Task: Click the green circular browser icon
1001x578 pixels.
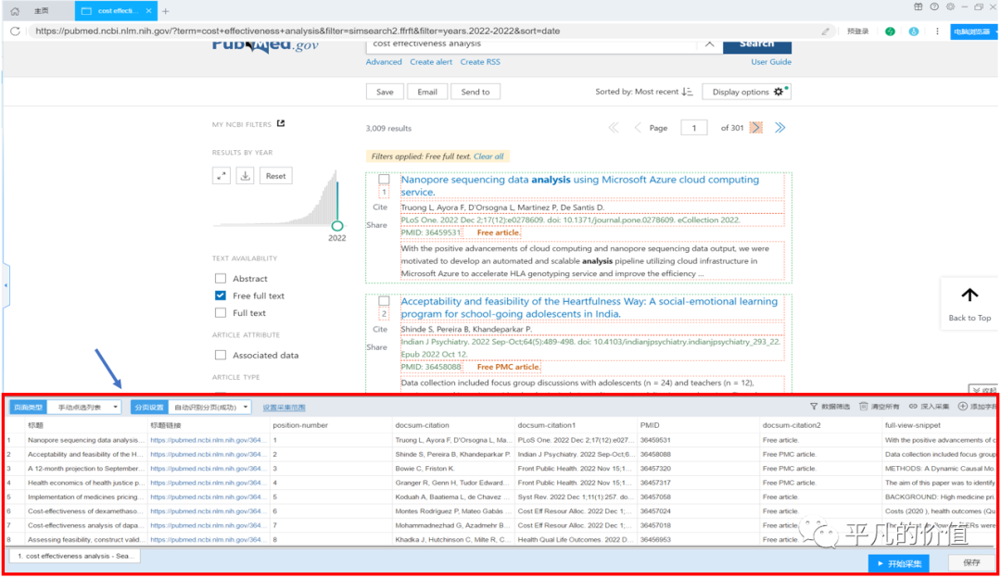Action: pos(890,31)
